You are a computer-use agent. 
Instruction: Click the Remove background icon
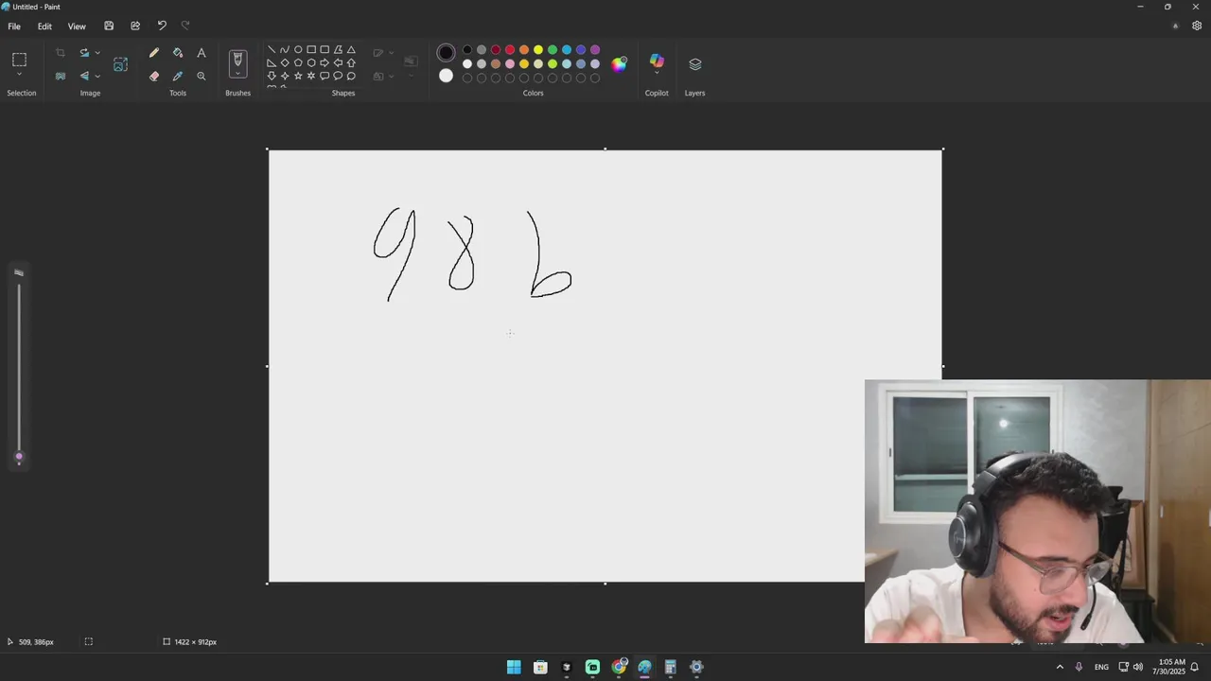[x=61, y=77]
